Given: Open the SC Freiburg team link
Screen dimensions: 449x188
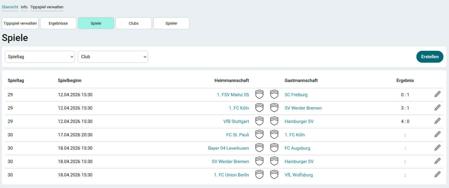Looking at the screenshot, I should tap(296, 95).
